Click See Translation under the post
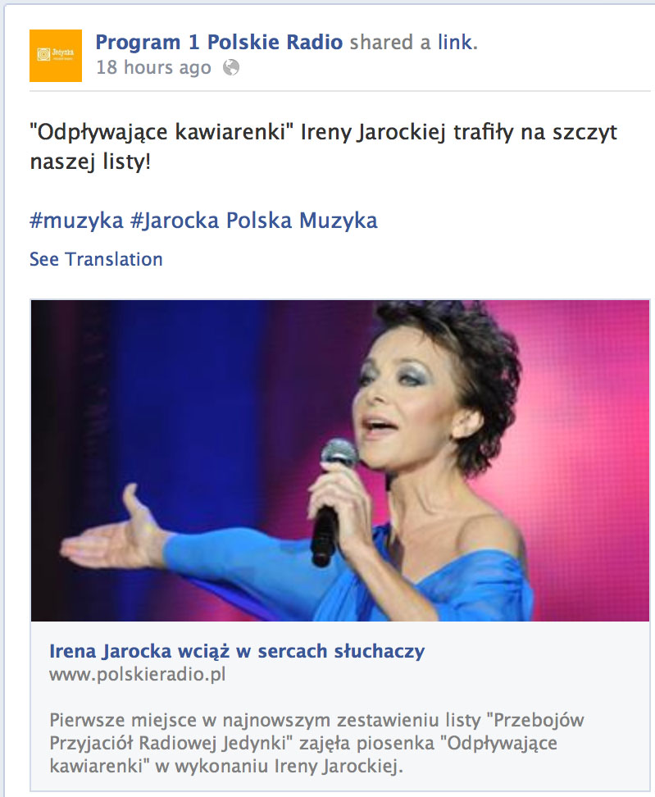Image resolution: width=655 pixels, height=797 pixels. click(x=96, y=259)
